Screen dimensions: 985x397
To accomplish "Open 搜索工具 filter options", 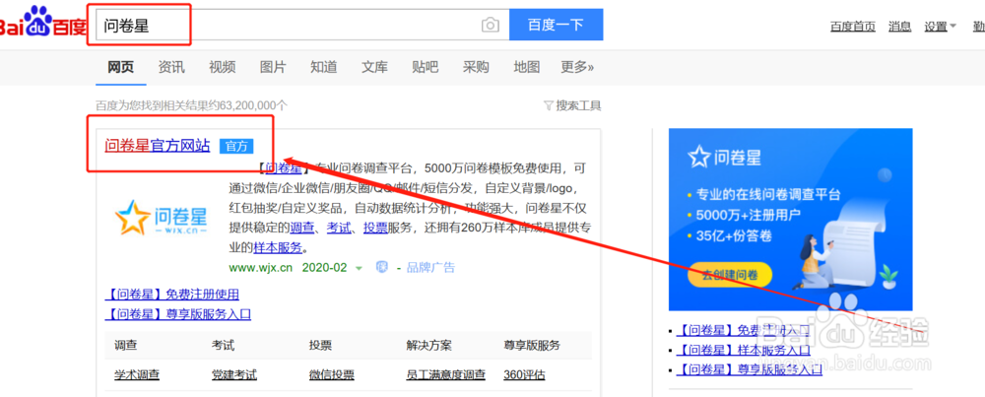I will (572, 105).
